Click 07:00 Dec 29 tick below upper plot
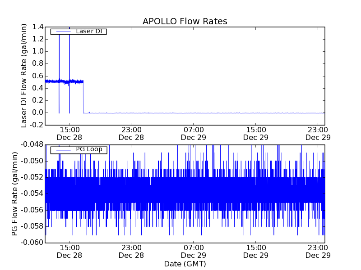 pyautogui.click(x=193, y=133)
